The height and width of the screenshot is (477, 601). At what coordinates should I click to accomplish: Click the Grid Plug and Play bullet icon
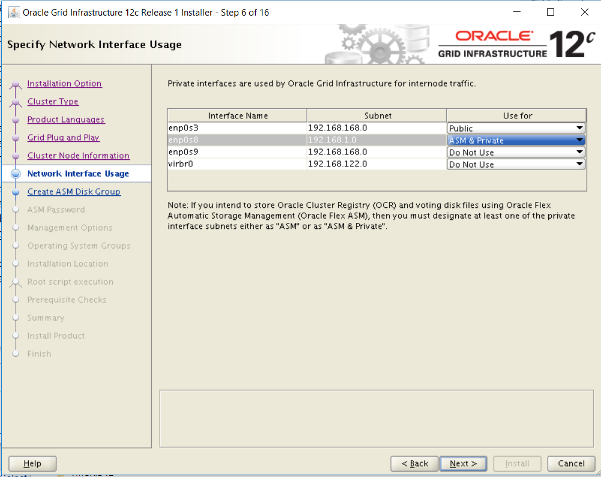point(16,138)
